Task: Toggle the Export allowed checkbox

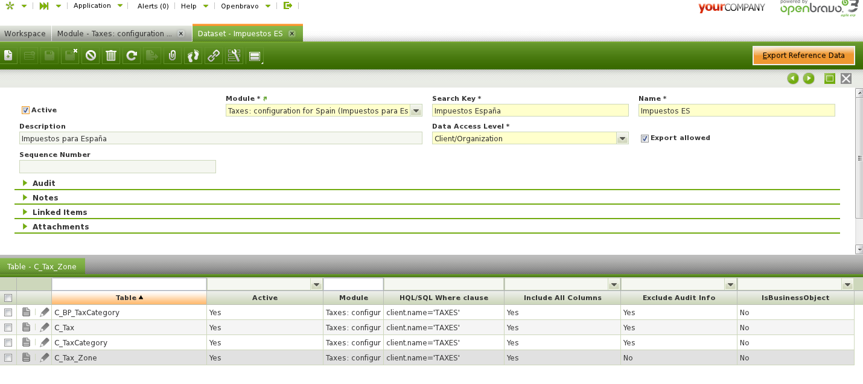Action: pos(645,138)
